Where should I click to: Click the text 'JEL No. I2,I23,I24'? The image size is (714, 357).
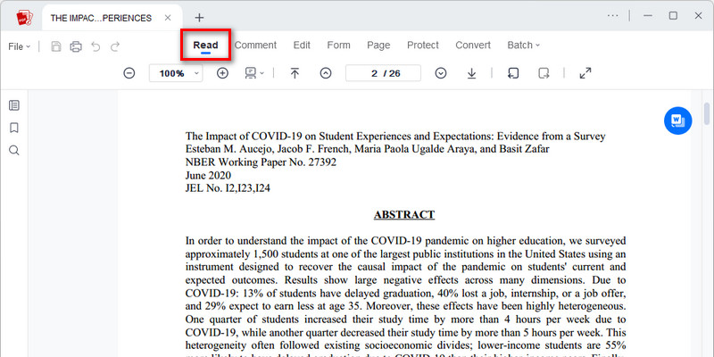tap(228, 188)
